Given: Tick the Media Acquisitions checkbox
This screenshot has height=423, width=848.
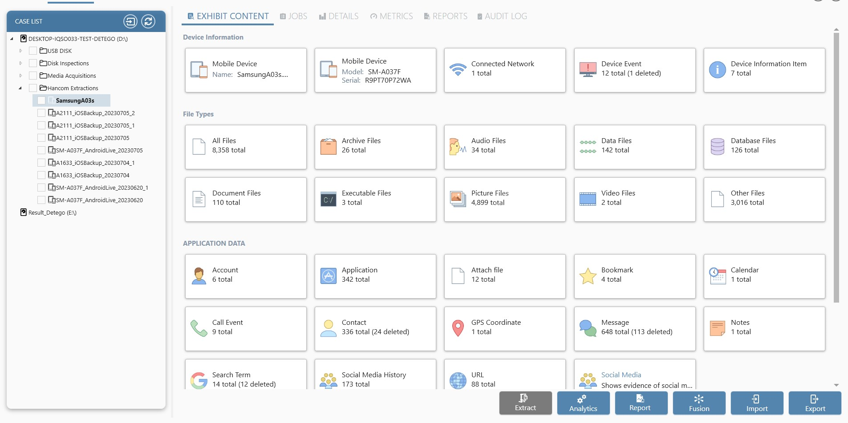Looking at the screenshot, I should tap(33, 76).
